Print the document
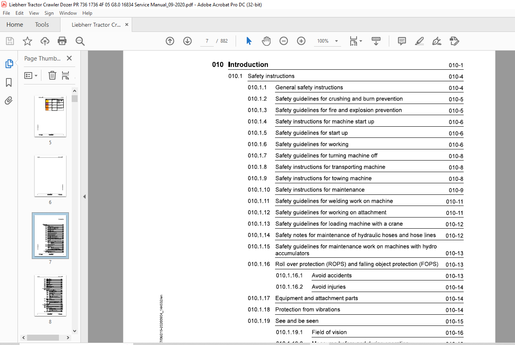 coord(62,41)
